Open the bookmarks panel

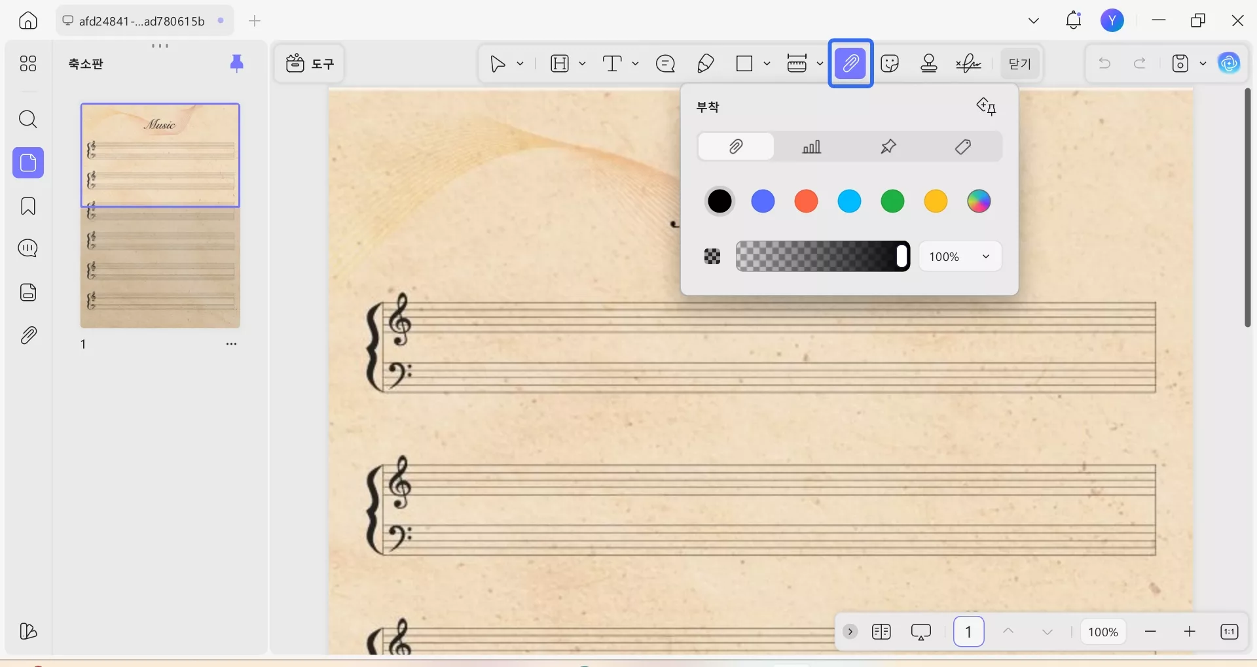point(27,207)
